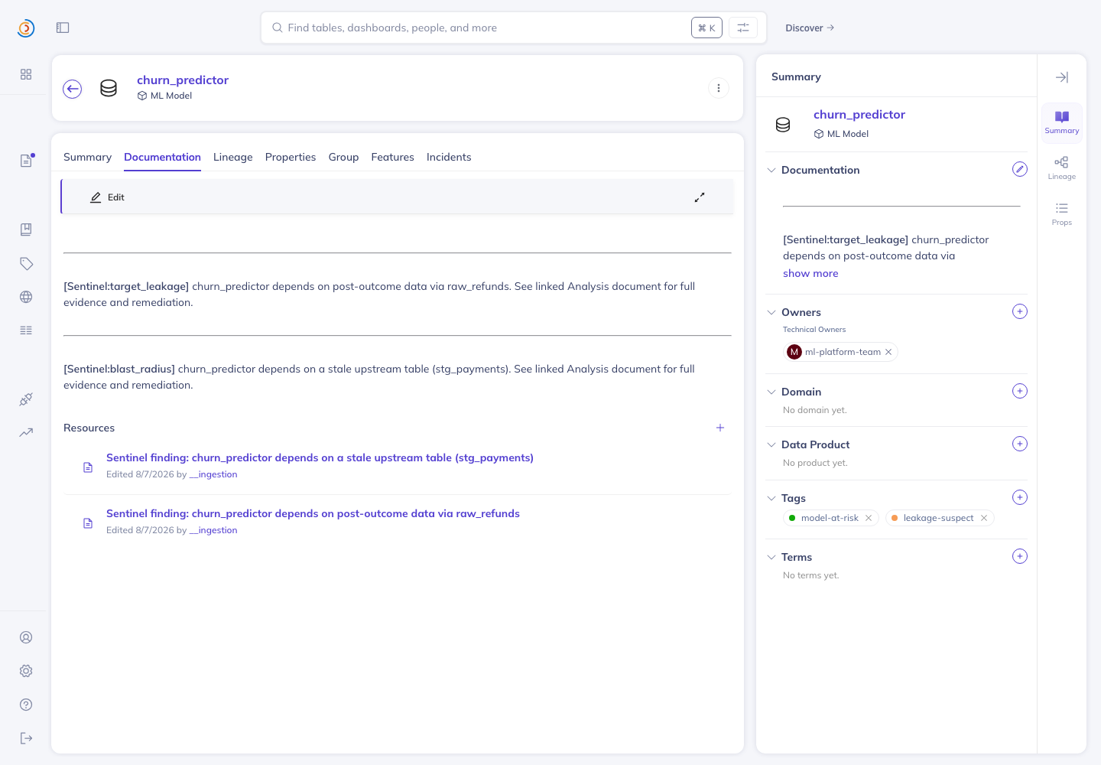Add a resource with the plus icon

(720, 428)
